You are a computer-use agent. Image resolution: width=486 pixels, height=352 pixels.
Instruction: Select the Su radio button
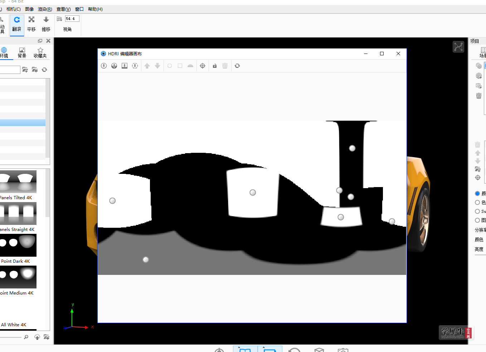(477, 211)
